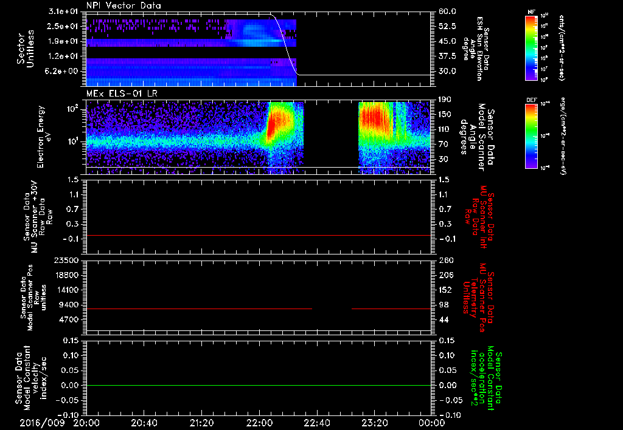This screenshot has height=430, width=623.
Task: Click the '152' telemetry position tick
Action: [446, 290]
